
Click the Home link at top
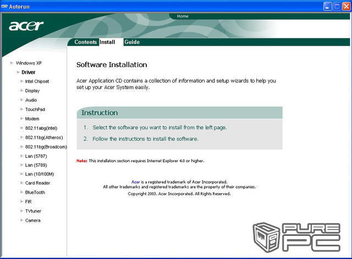[183, 16]
